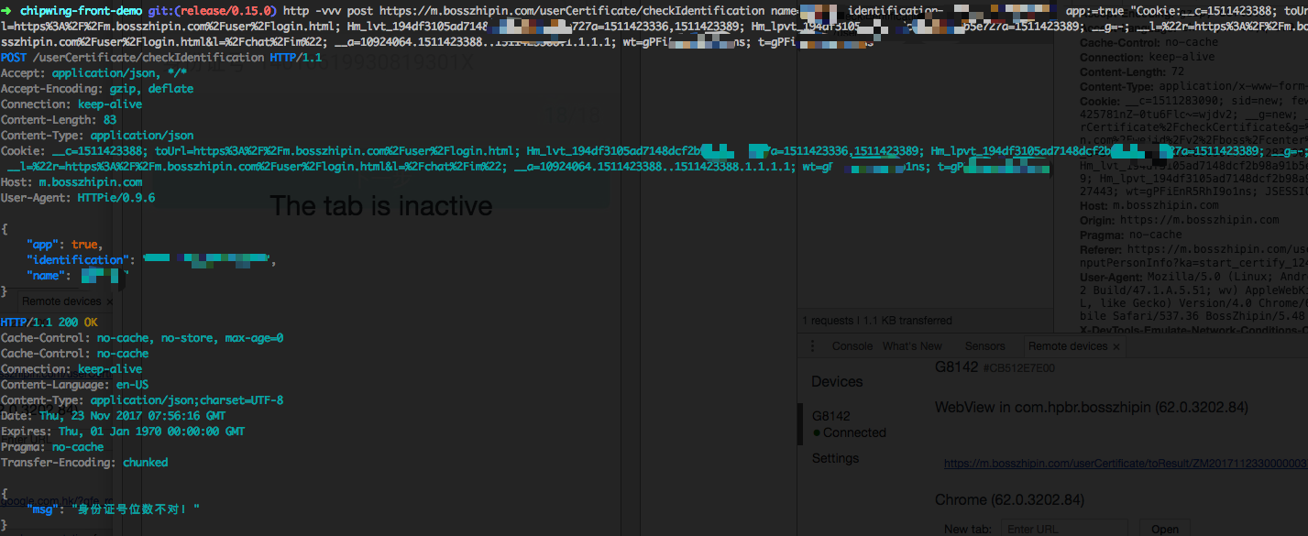The width and height of the screenshot is (1308, 536).
Task: Switch to the Console drawer tab
Action: pos(852,346)
